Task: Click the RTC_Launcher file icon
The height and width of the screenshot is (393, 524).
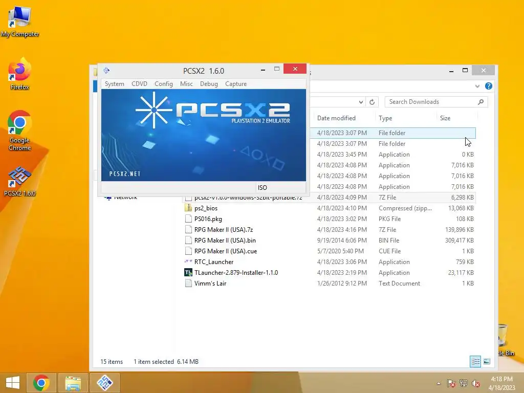Action: (x=188, y=261)
